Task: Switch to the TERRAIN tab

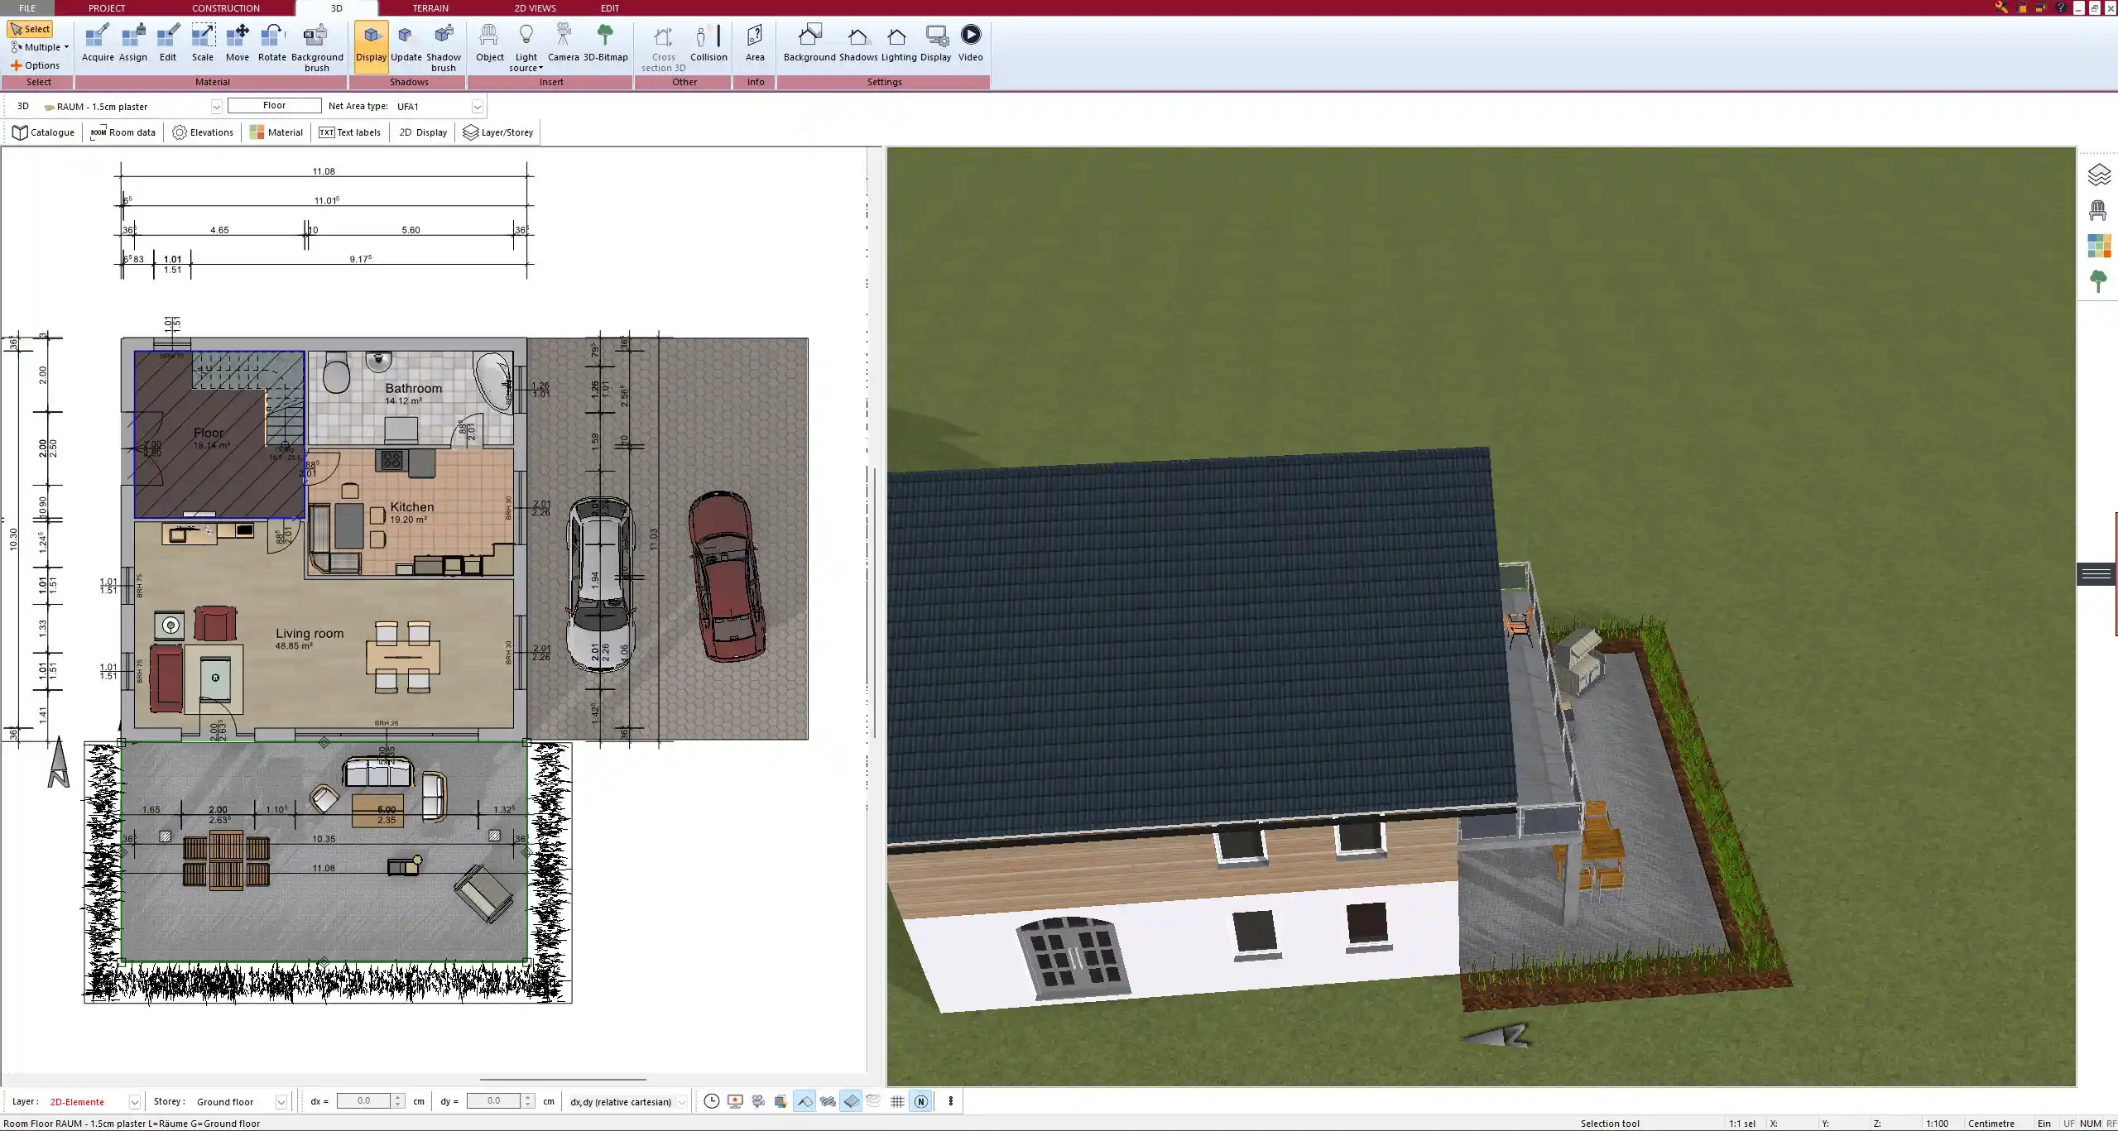Action: tap(430, 8)
